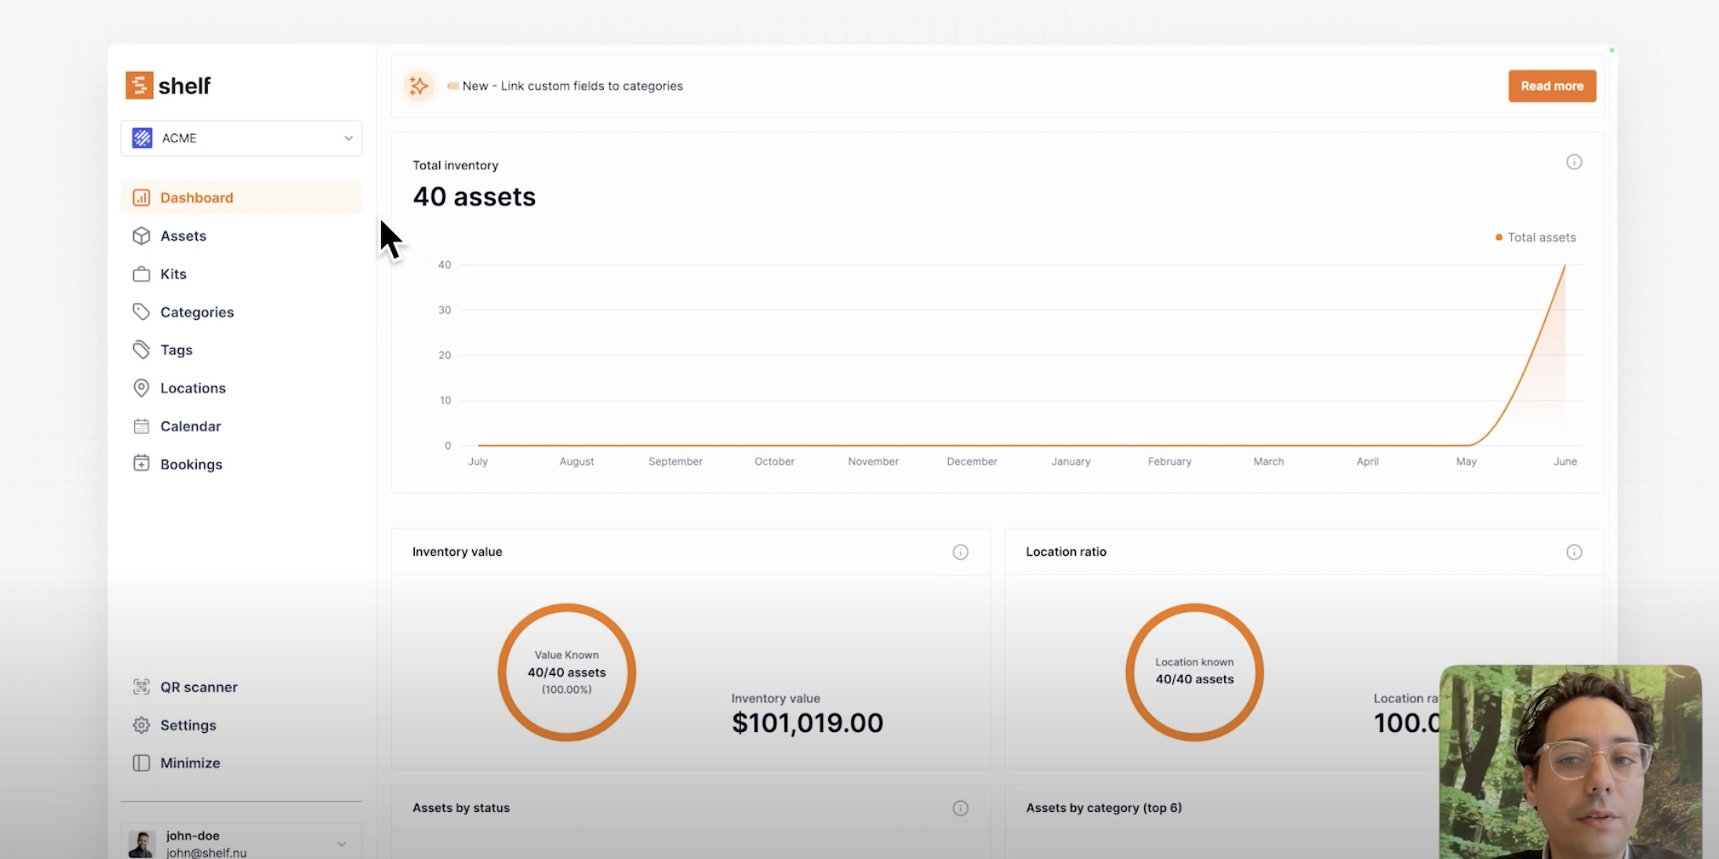Click the Kits briefcase icon
This screenshot has height=859, width=1719.
pos(141,274)
